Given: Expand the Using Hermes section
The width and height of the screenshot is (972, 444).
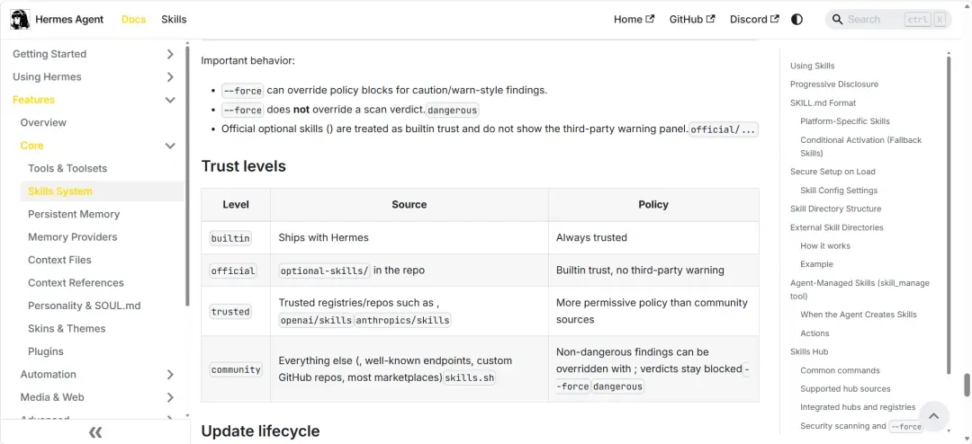Looking at the screenshot, I should 170,77.
